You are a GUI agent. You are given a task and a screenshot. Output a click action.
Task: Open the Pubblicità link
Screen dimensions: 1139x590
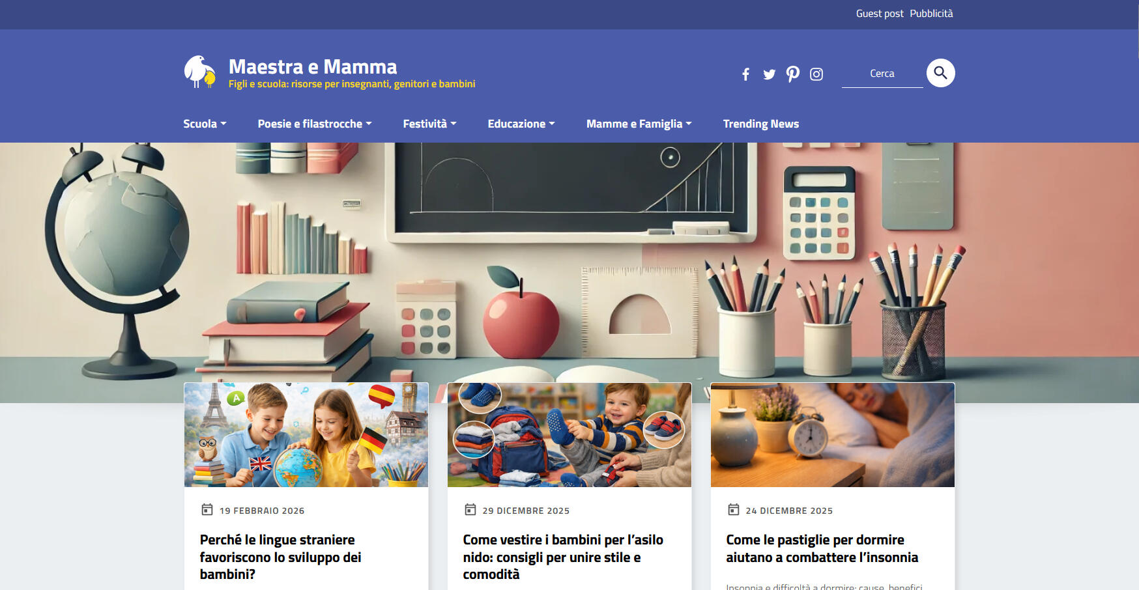(931, 14)
